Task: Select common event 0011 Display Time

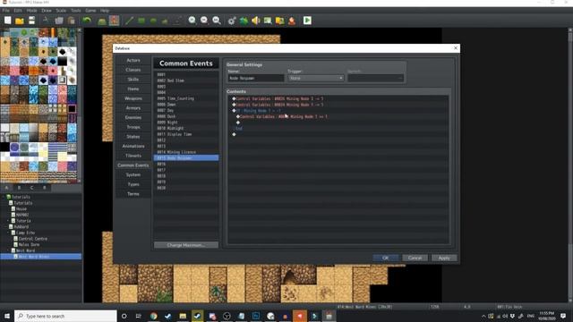Action: point(186,134)
